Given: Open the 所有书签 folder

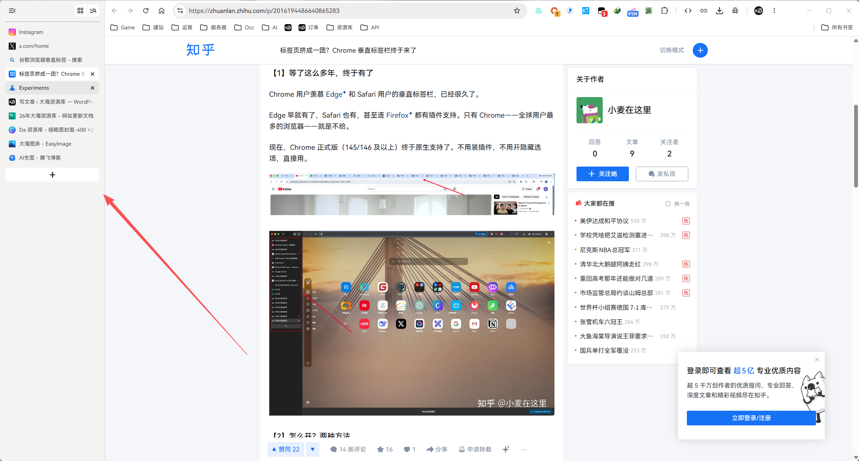Looking at the screenshot, I should tap(837, 28).
